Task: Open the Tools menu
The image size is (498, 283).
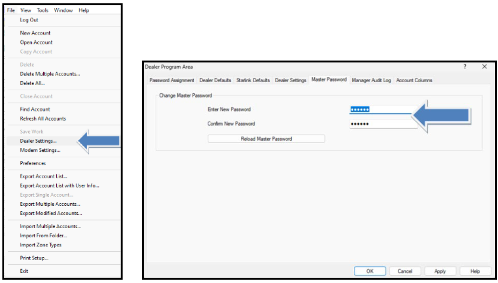Action: tap(42, 10)
